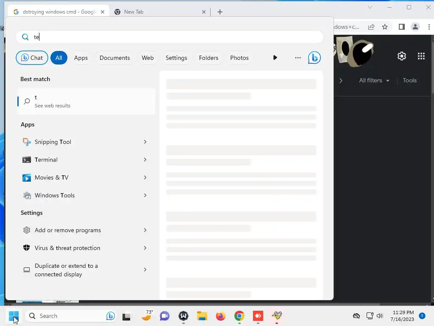Select the Chat filter
This screenshot has width=434, height=326.
(32, 58)
